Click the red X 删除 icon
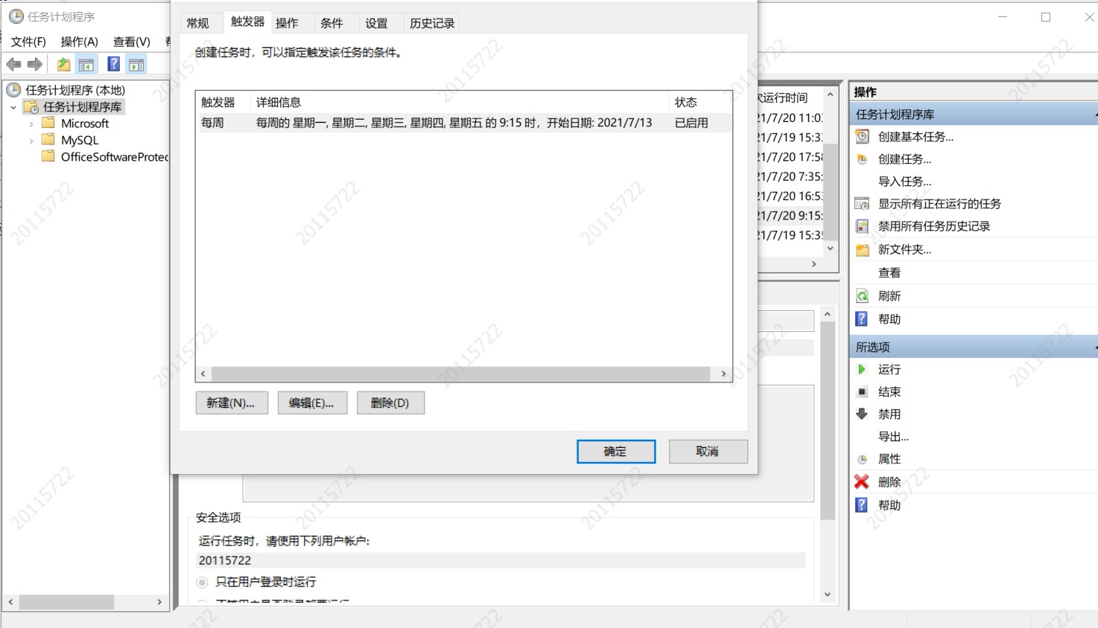Image resolution: width=1098 pixels, height=628 pixels. [862, 481]
